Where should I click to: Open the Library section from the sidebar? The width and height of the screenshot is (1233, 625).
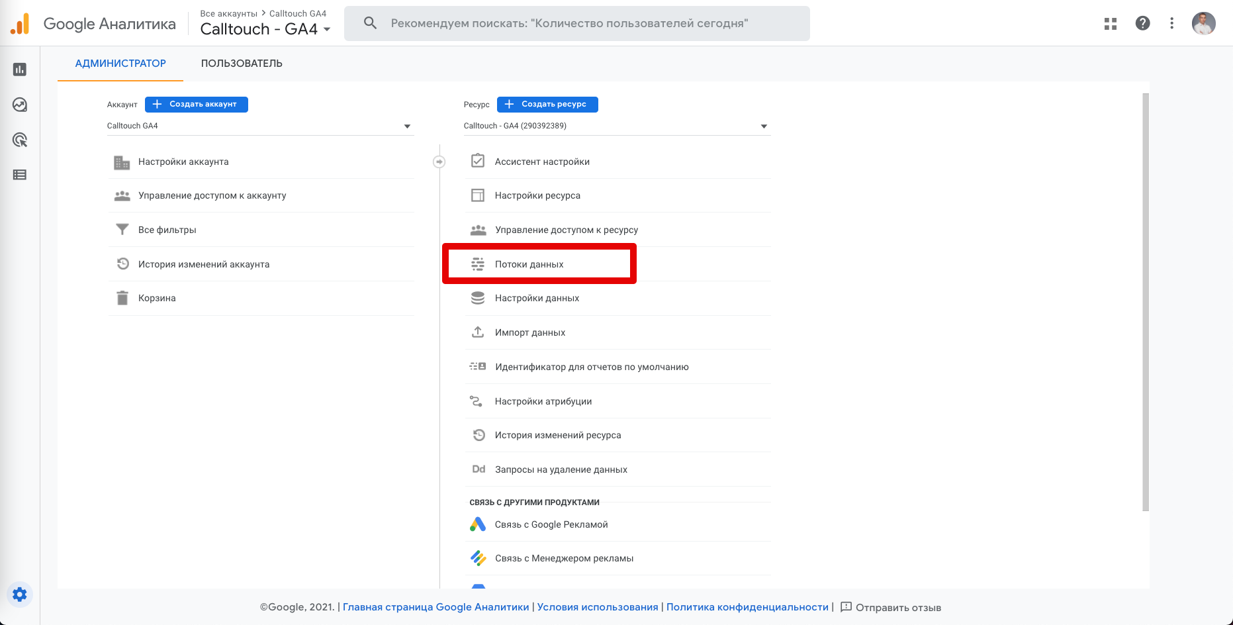pyautogui.click(x=19, y=175)
